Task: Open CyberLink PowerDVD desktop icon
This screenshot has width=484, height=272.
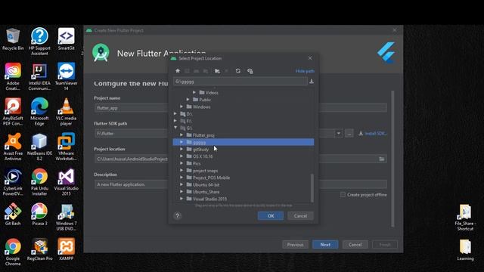Action: (x=13, y=182)
